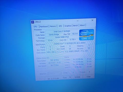Click the Technology value 32 nm
This screenshot has width=123, height=92.
pos(50,40)
